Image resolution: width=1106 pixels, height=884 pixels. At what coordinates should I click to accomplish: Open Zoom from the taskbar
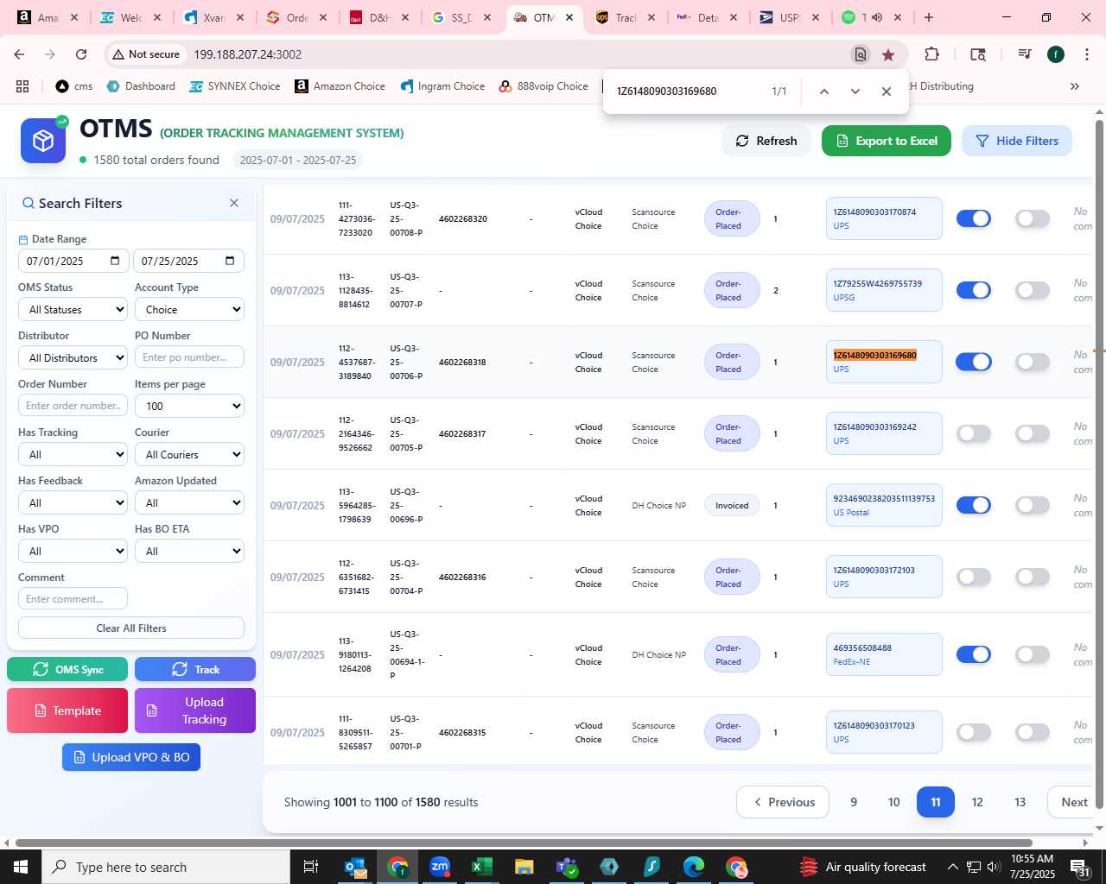pyautogui.click(x=440, y=867)
